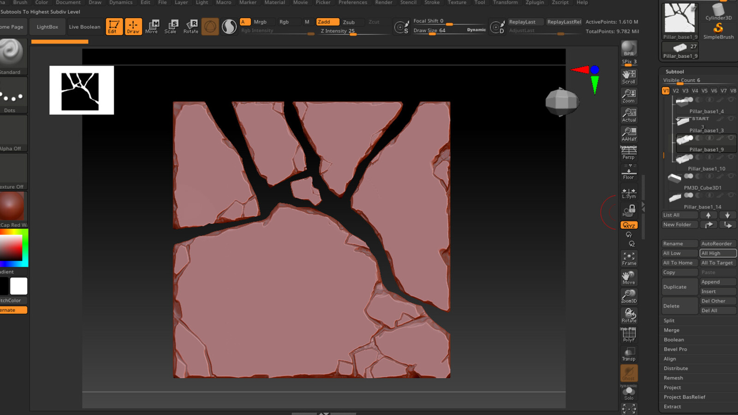
Task: Select the Scale transform tool
Action: (170, 27)
